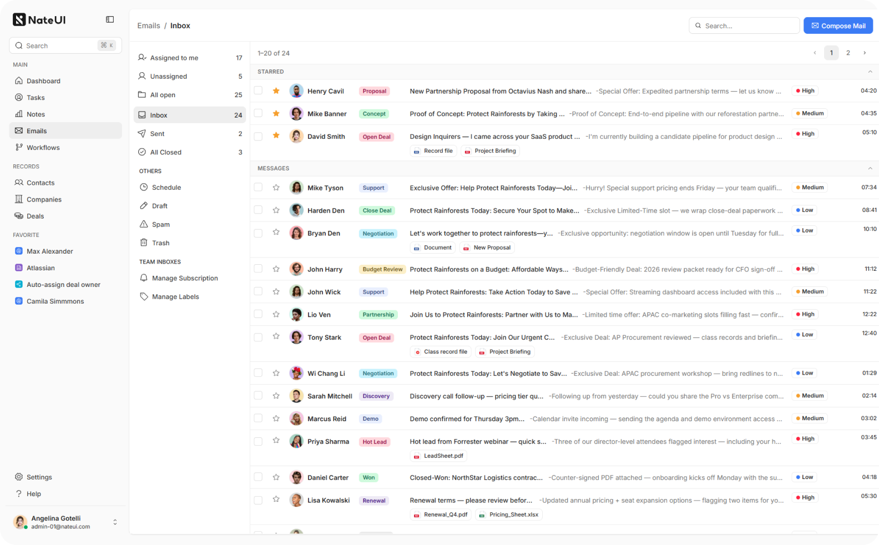
Task: Open the Angelina Gotelli account switcher
Action: click(x=115, y=522)
